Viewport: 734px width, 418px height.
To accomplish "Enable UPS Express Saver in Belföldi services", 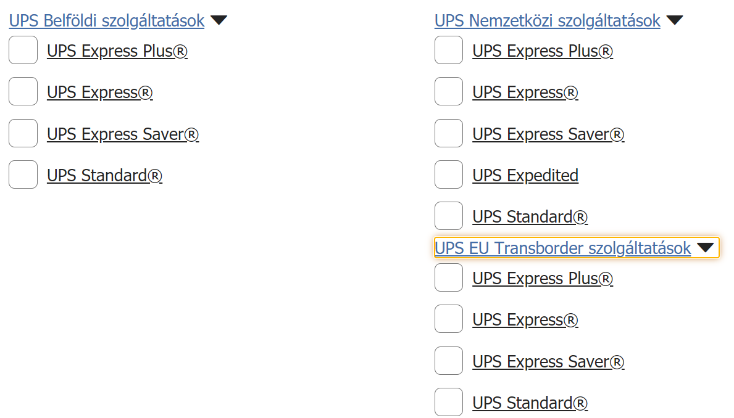I will pyautogui.click(x=23, y=134).
